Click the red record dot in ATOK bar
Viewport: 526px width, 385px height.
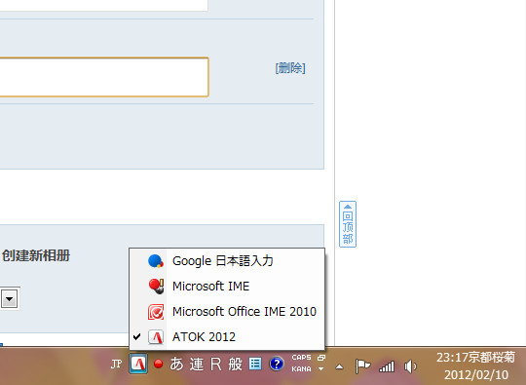click(x=159, y=364)
